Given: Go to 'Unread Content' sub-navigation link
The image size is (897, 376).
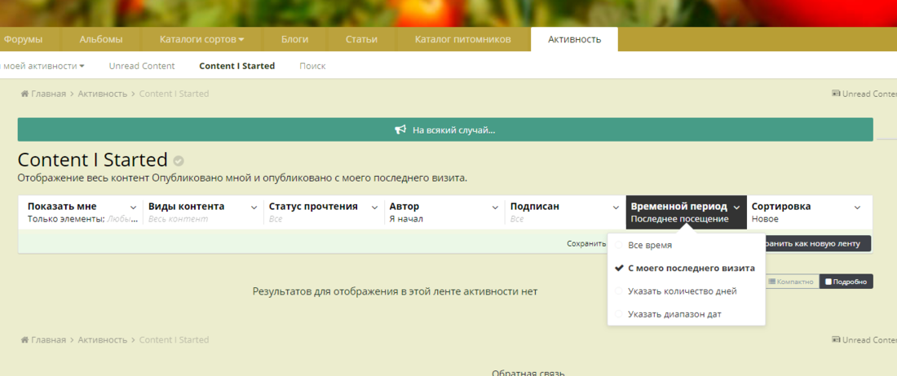Looking at the screenshot, I should click(x=142, y=66).
